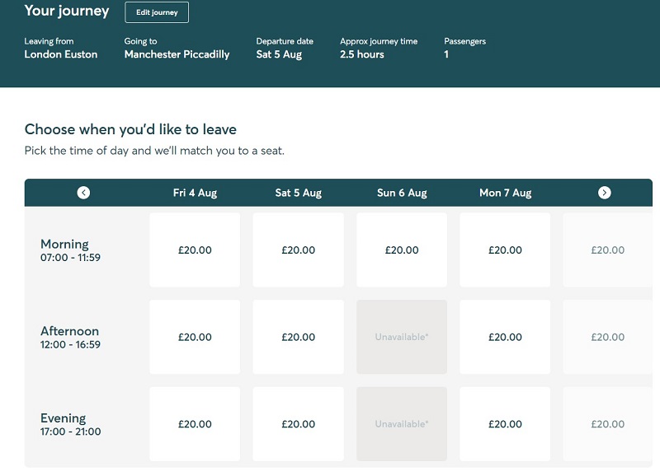Click the Mon 7 Aug column header

pyautogui.click(x=505, y=193)
